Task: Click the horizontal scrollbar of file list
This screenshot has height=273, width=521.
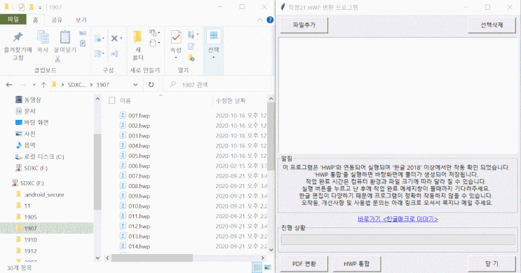Action: pyautogui.click(x=152, y=258)
